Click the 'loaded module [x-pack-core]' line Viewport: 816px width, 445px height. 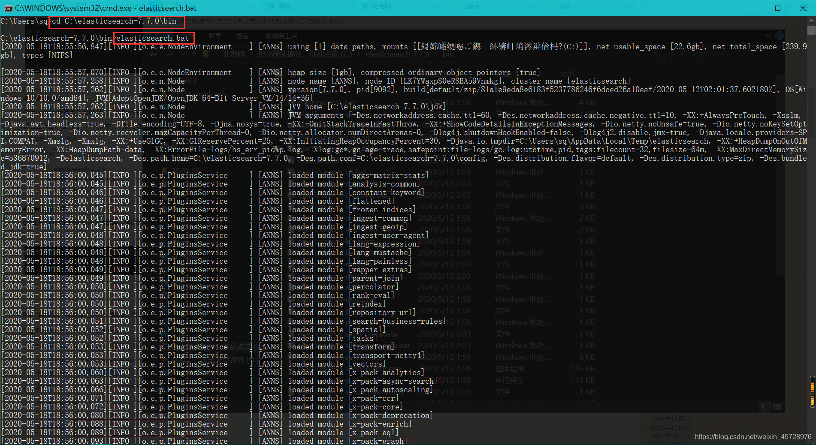pos(345,407)
